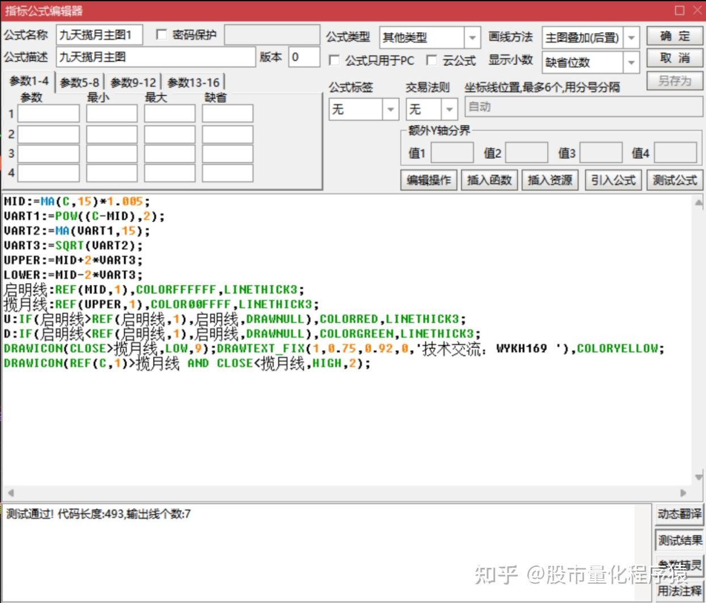706x603 pixels.
Task: Open the 显示小数 dropdown showing 缺省位数
Action: (x=591, y=62)
